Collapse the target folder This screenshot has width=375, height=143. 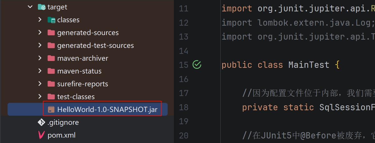tap(30, 7)
